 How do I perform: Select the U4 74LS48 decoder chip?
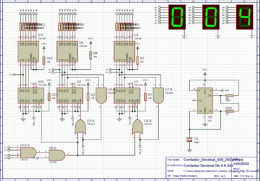pos(124,51)
